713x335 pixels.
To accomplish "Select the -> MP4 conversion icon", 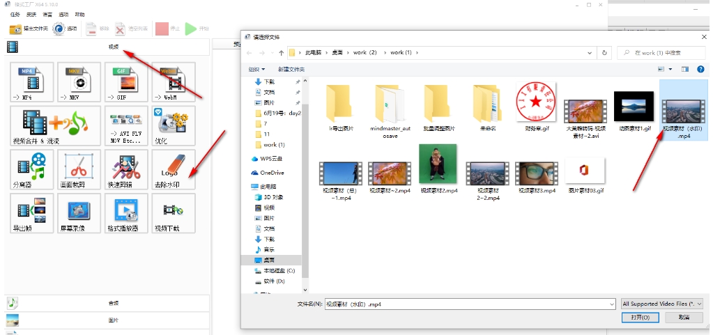I will (31, 83).
